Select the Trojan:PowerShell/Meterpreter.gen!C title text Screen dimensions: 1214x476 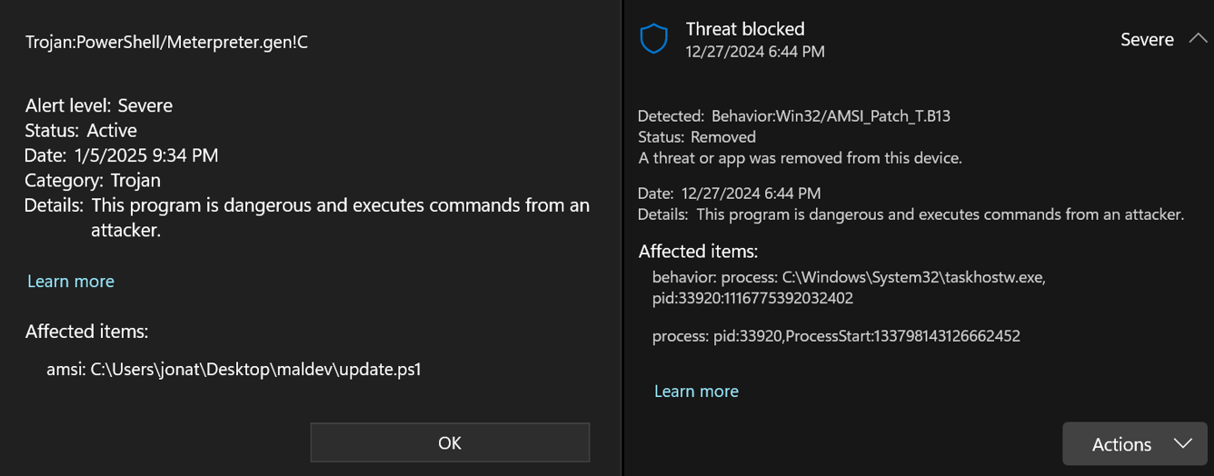pos(166,43)
